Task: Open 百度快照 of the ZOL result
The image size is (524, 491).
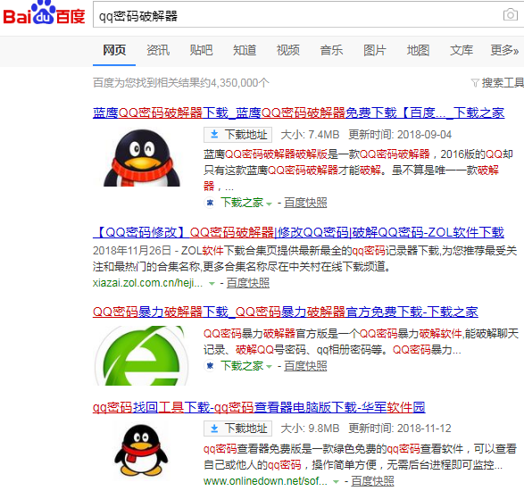Action: point(248,283)
